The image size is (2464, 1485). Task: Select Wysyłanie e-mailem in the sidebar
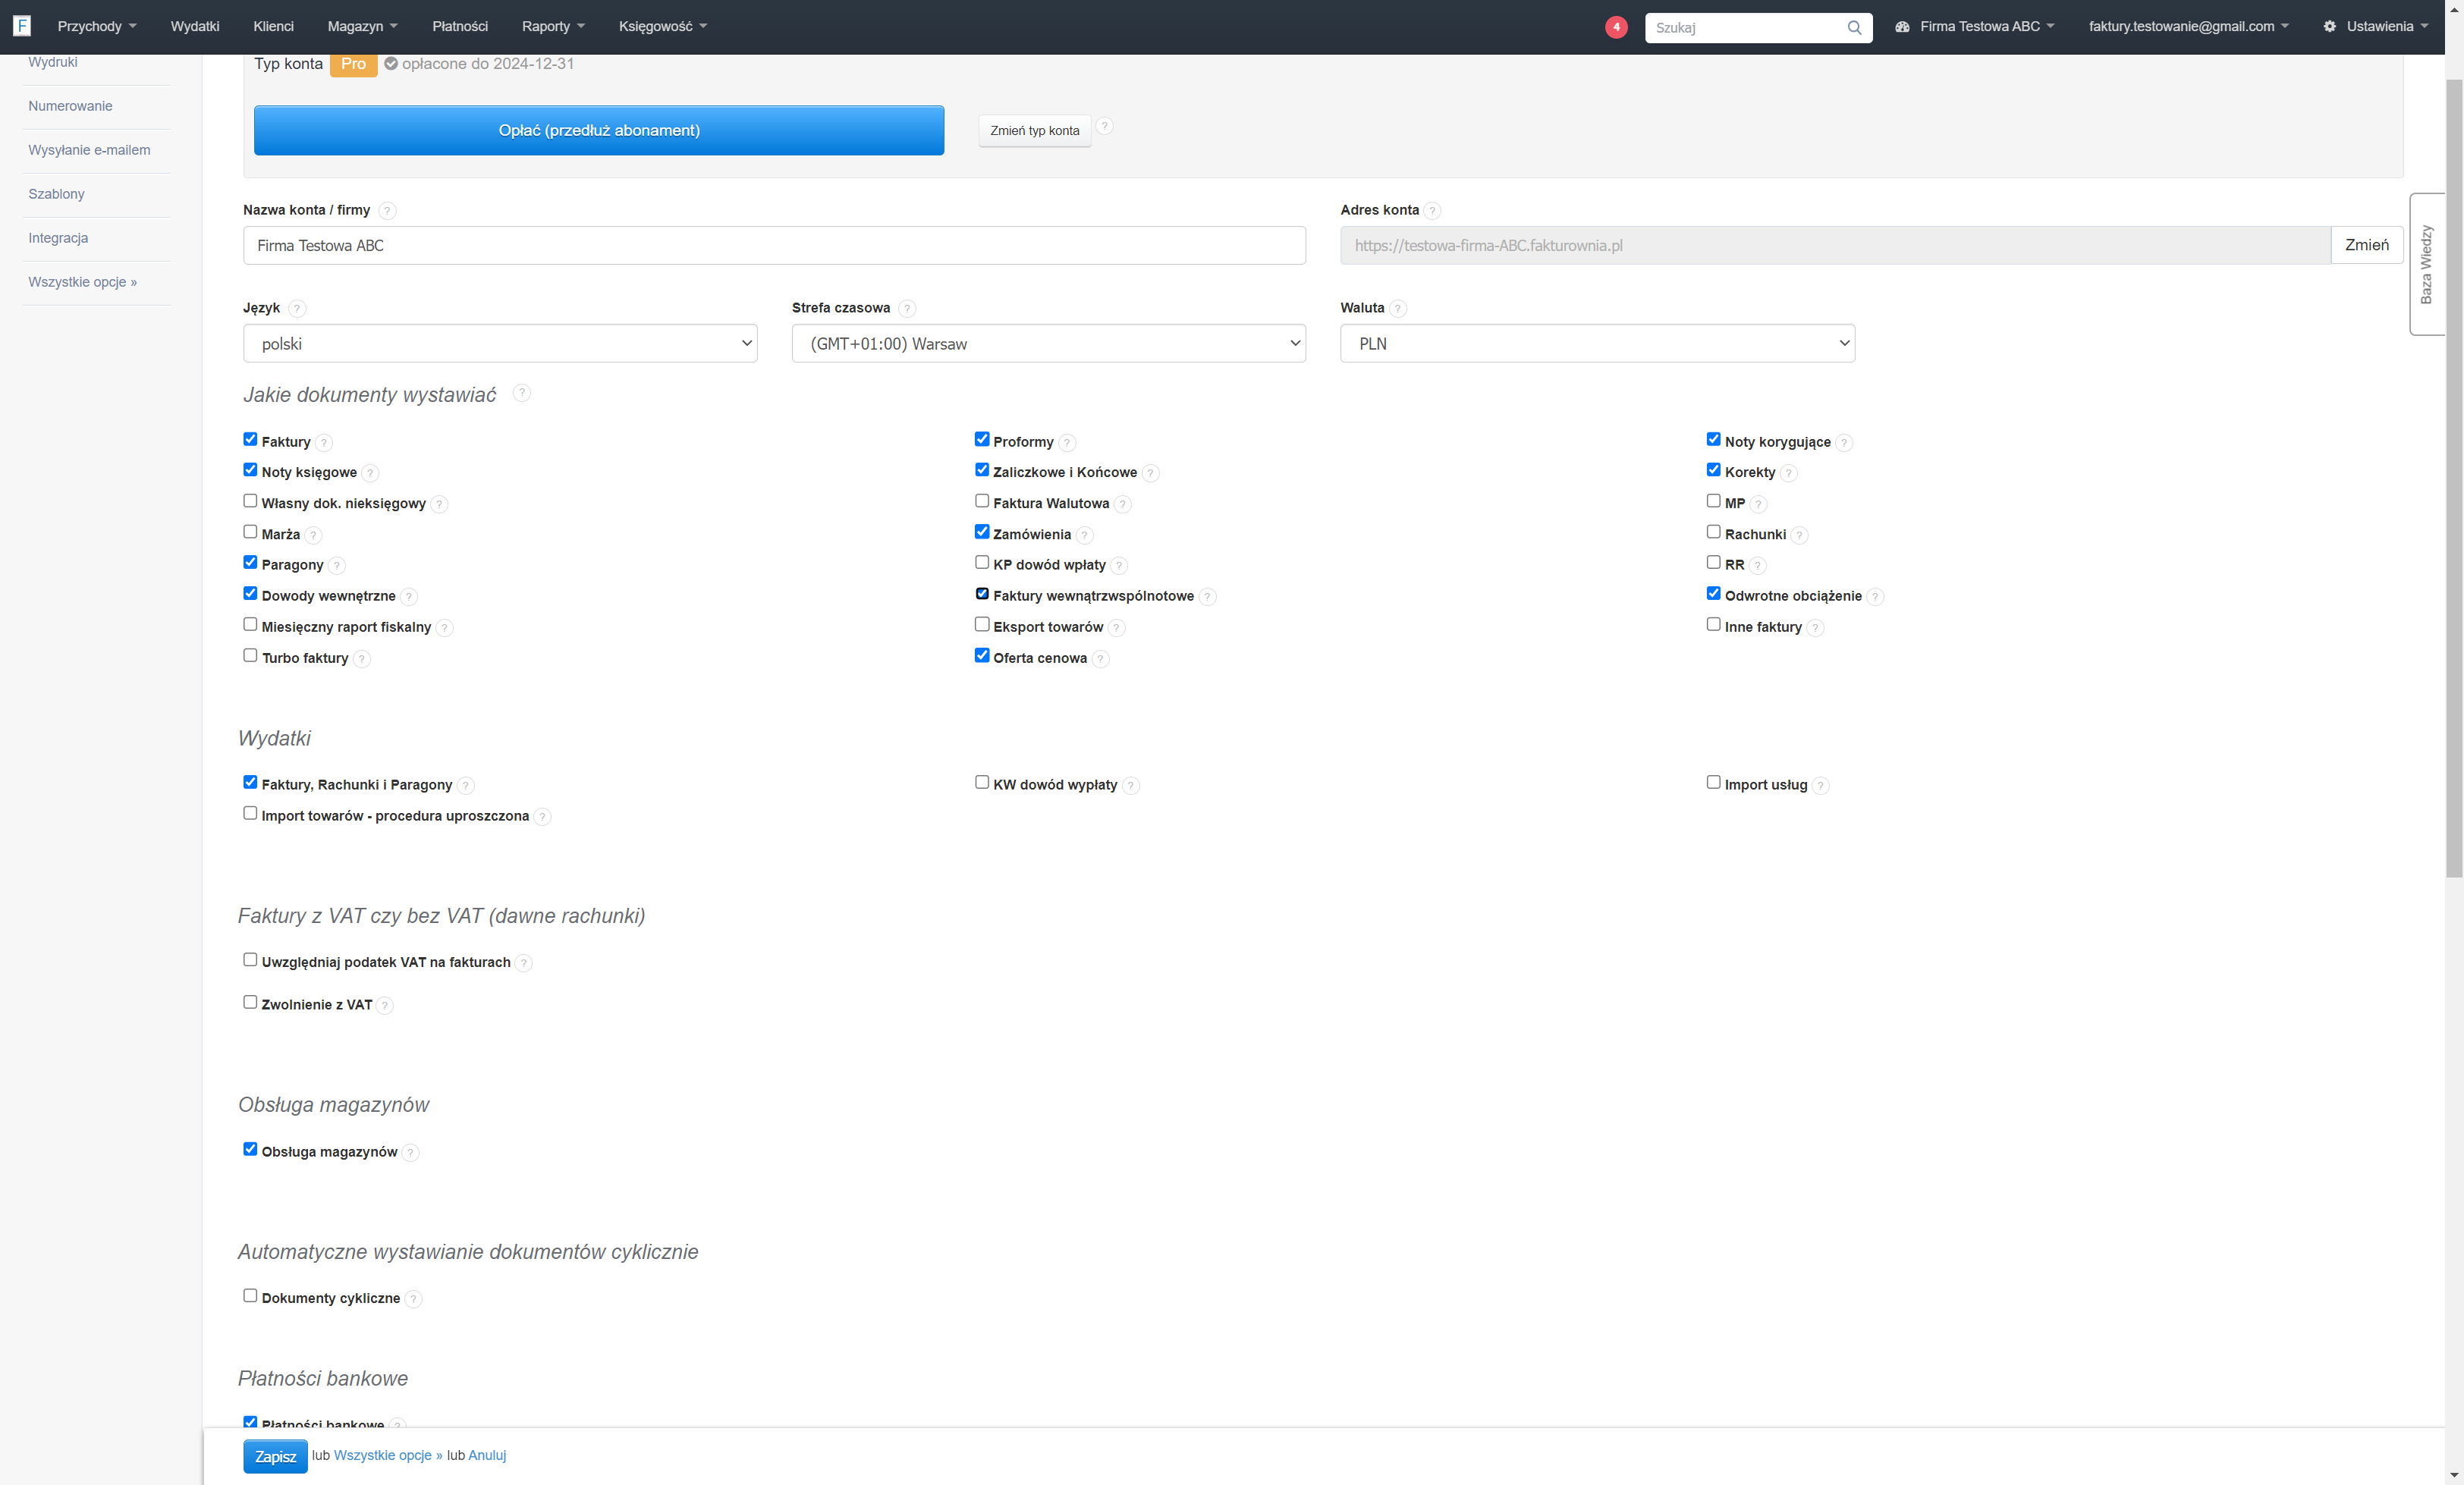pyautogui.click(x=89, y=150)
